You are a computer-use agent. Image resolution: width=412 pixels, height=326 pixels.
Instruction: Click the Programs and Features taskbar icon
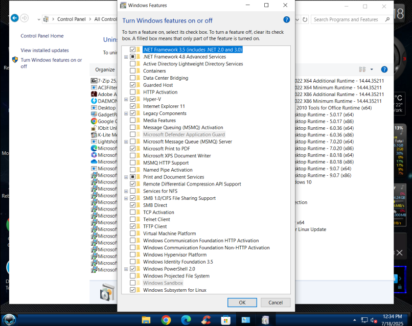tap(265, 320)
